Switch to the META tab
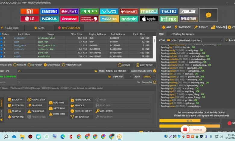Screen dimensions: 235x141 [x=39, y=28]
